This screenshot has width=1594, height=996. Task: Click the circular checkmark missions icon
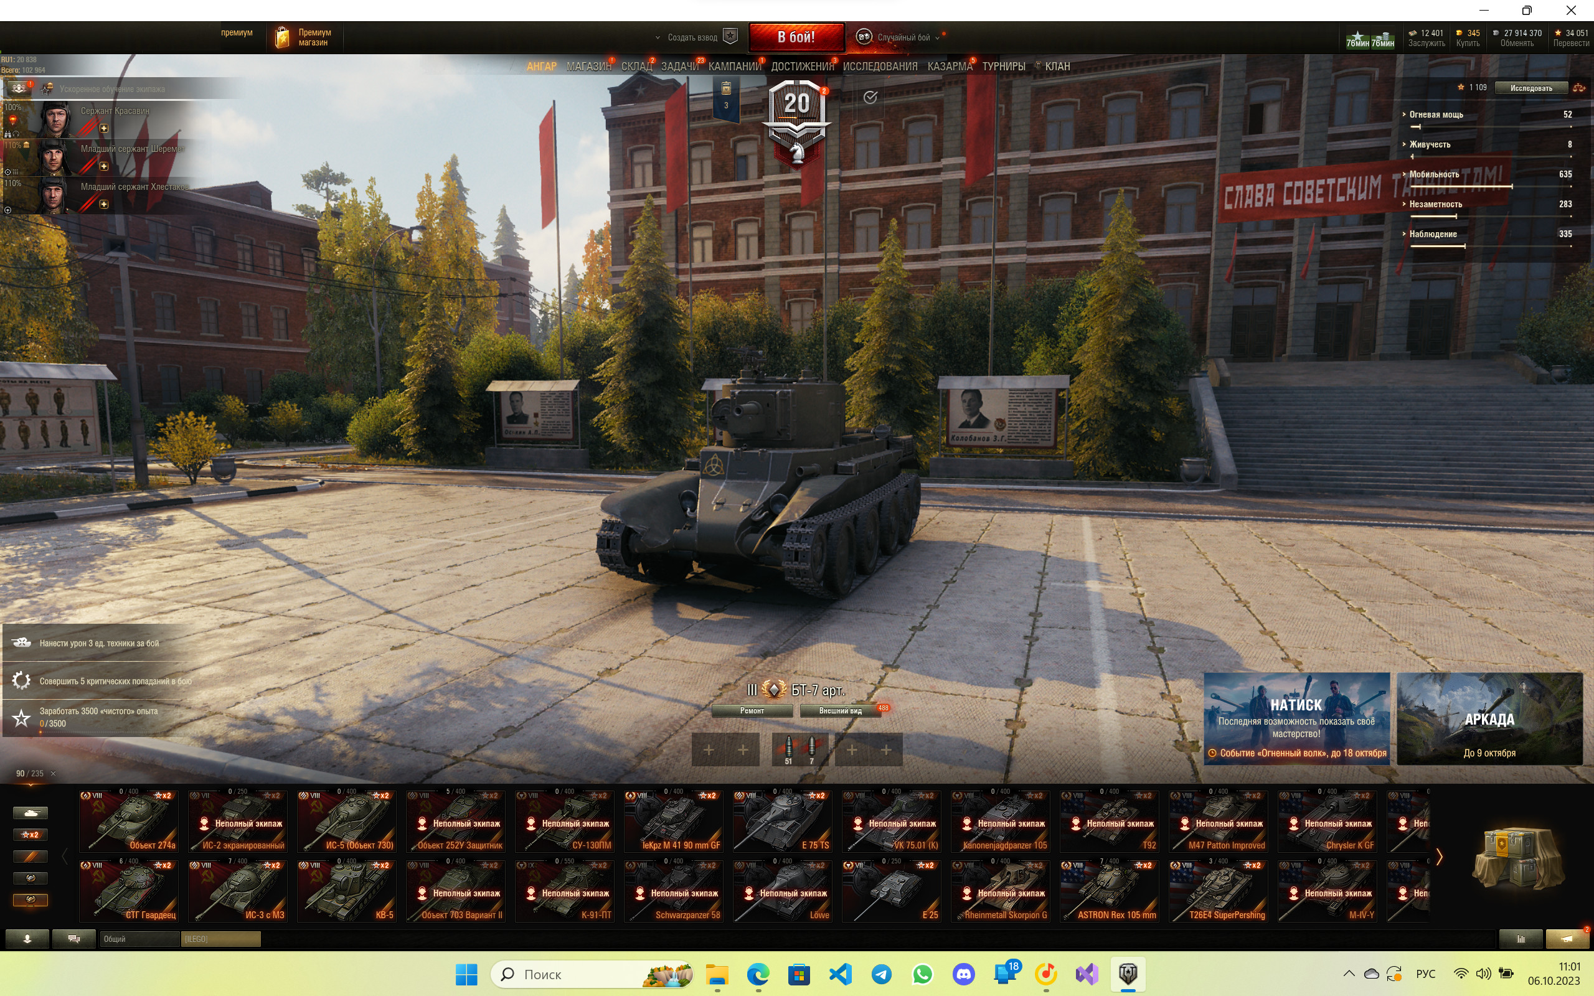point(870,98)
